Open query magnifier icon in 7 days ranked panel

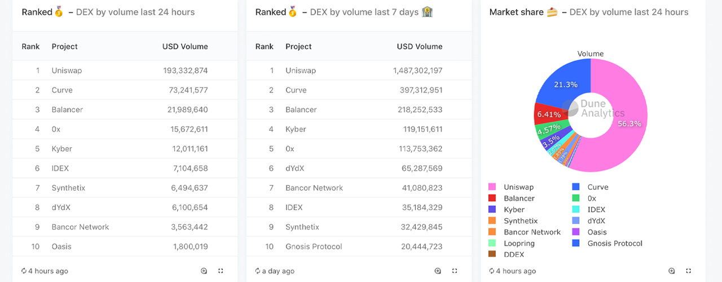[438, 271]
